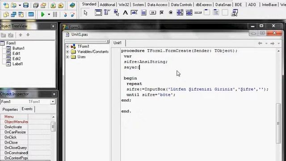Click the OnClick event row
This screenshot has width=286, height=161.
pos(25,137)
